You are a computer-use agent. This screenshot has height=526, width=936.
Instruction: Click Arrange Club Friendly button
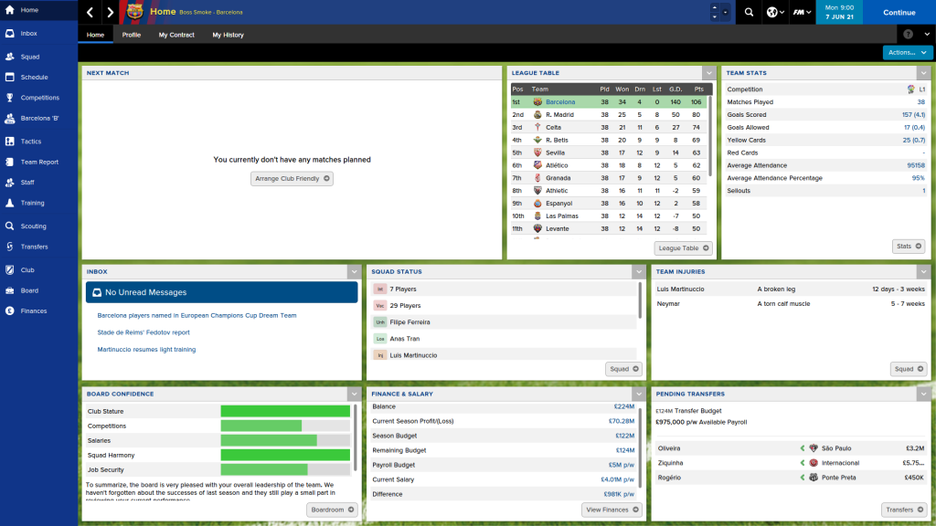[x=292, y=178]
